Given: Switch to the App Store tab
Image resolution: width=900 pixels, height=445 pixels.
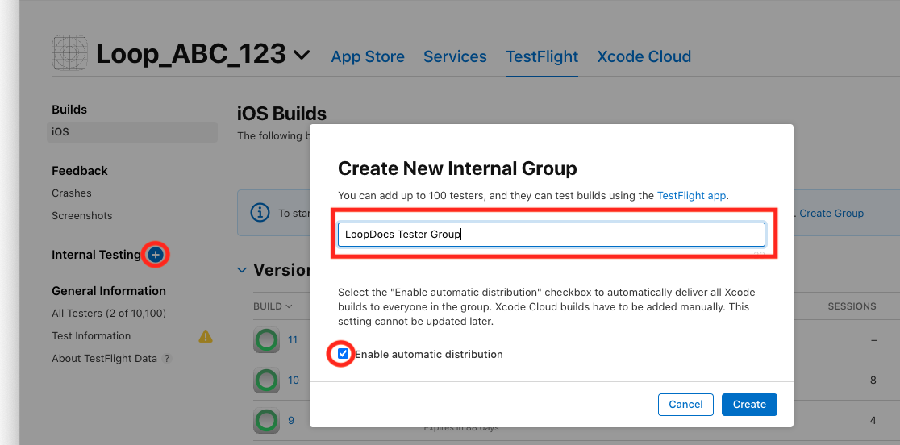Looking at the screenshot, I should coord(368,56).
